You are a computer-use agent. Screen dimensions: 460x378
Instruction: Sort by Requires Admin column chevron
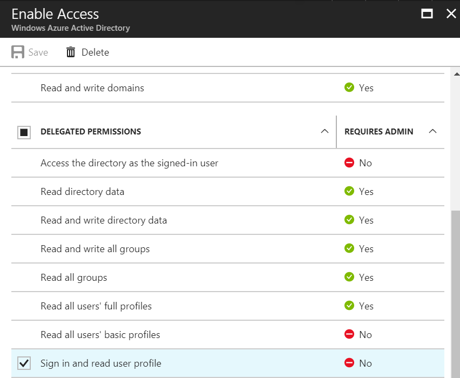tap(432, 131)
